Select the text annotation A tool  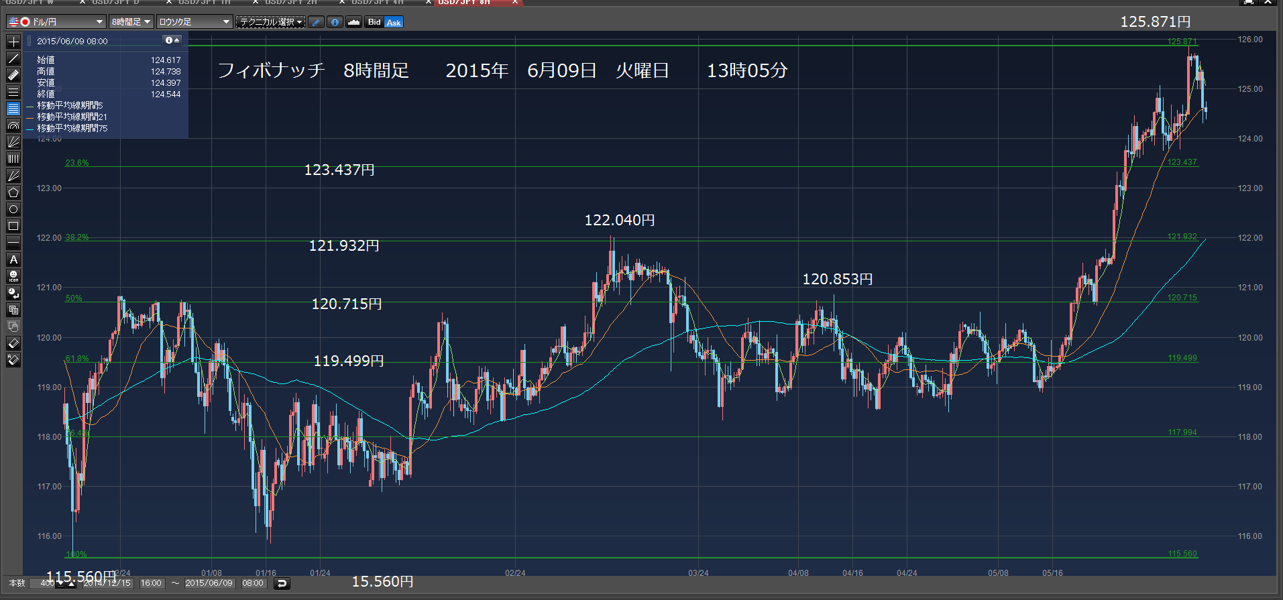coord(13,259)
